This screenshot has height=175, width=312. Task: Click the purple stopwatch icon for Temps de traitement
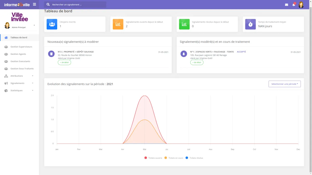click(x=250, y=24)
